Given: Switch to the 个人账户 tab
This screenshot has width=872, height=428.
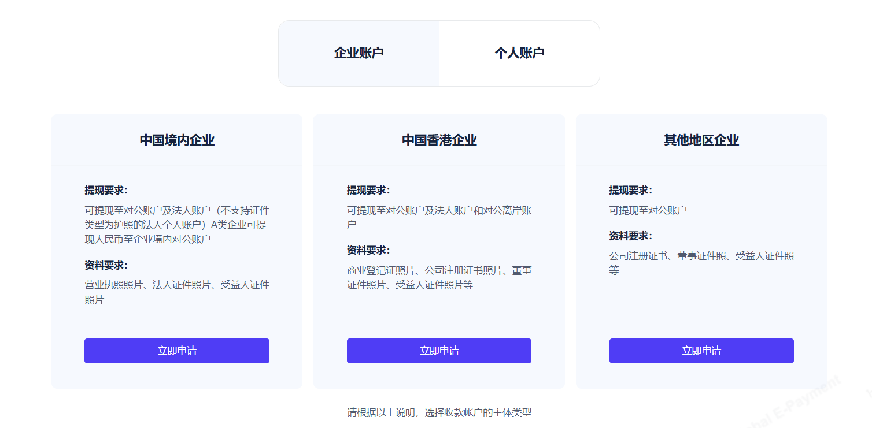Looking at the screenshot, I should click(x=519, y=53).
